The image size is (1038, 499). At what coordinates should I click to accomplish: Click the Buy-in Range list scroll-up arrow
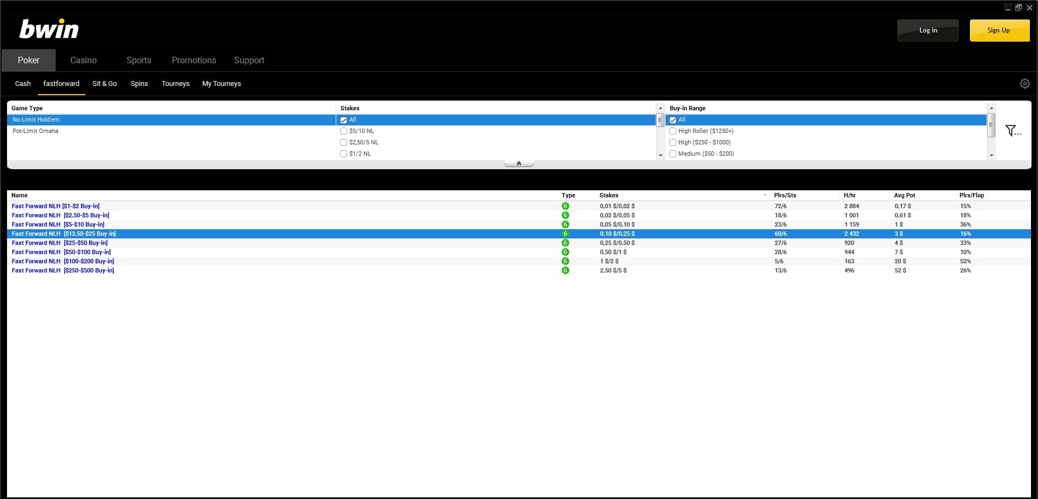[x=991, y=108]
